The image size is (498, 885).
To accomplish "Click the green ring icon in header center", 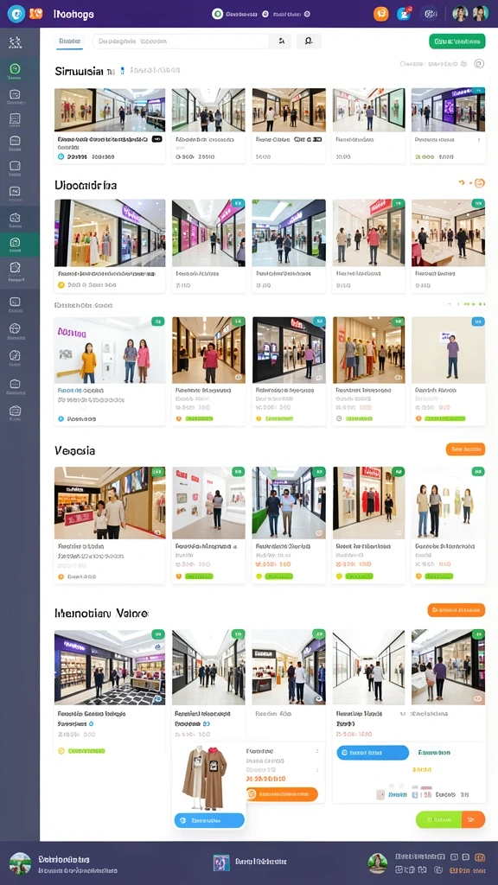I will pyautogui.click(x=217, y=14).
